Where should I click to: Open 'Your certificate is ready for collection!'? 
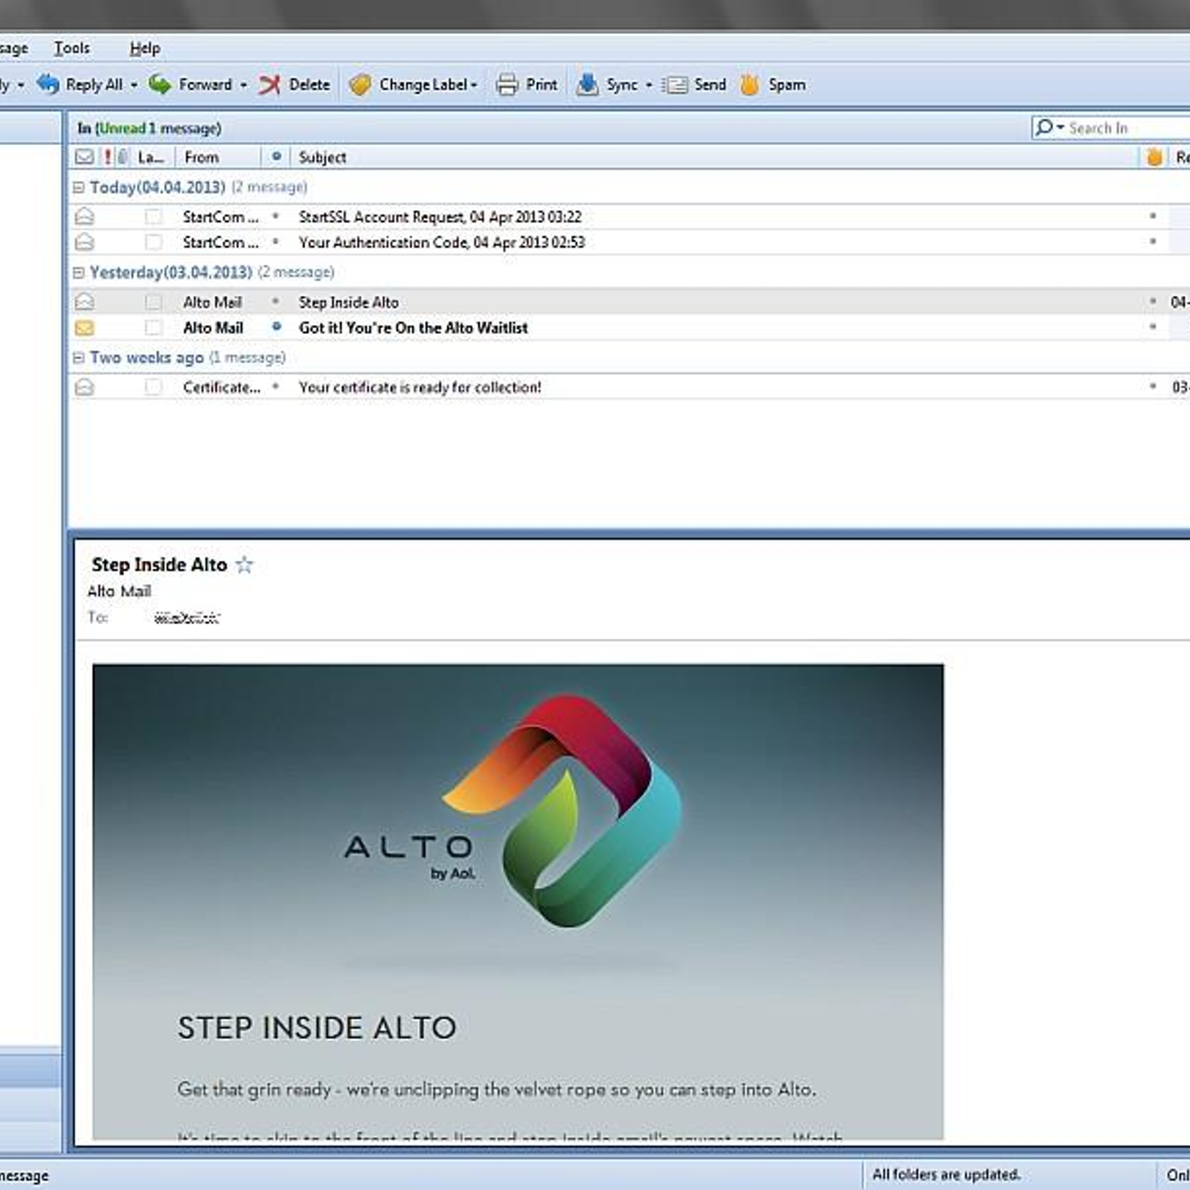[x=420, y=387]
